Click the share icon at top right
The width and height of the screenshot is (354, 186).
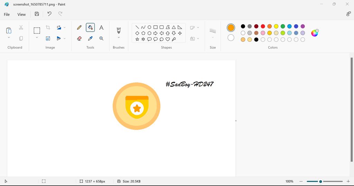point(348,14)
